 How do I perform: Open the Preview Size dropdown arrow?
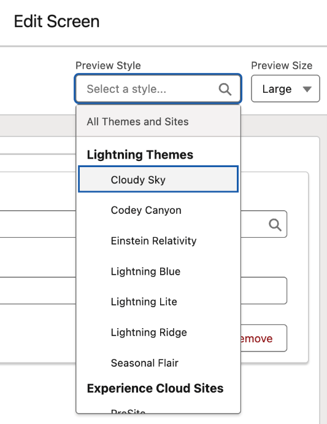307,89
